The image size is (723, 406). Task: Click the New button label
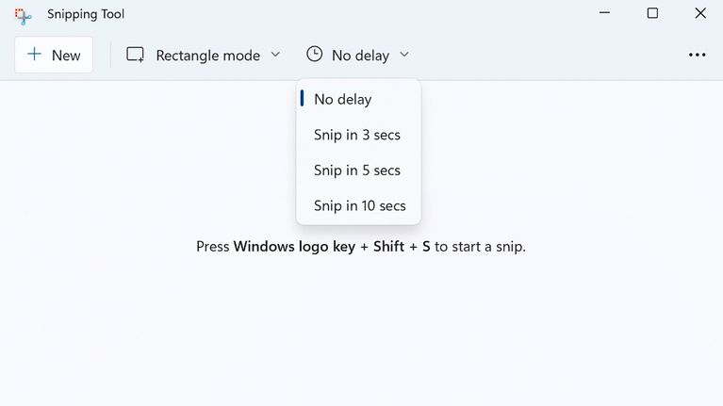click(x=66, y=56)
